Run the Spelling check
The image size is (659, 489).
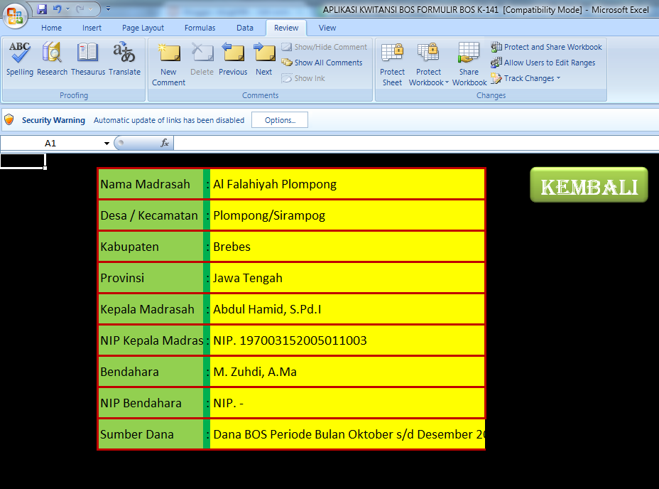[20, 59]
